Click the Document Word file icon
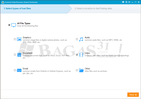The height and width of the screenshot is (99, 141). pyautogui.click(x=19, y=55)
